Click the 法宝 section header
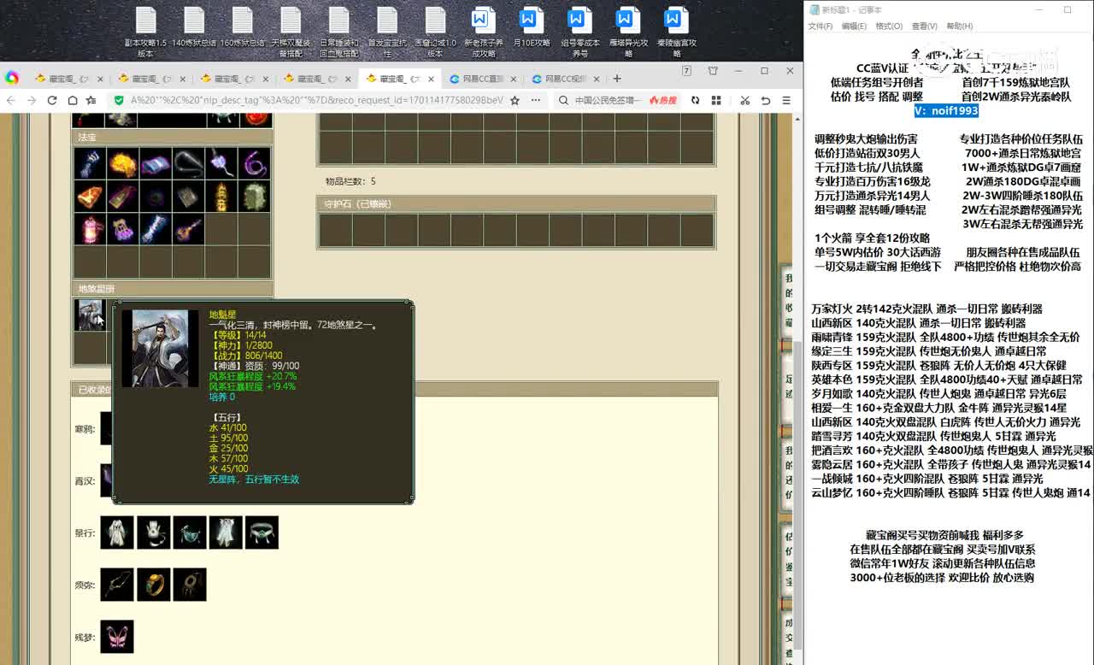The width and height of the screenshot is (1094, 665). (x=173, y=137)
